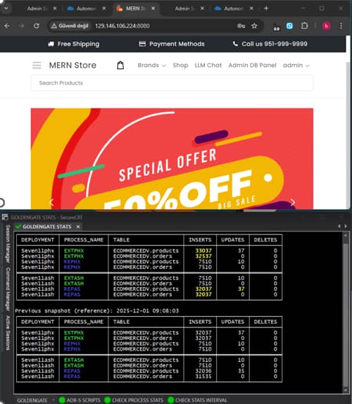The width and height of the screenshot is (352, 404).
Task: Run the CHECK PROCESS STATS button
Action: pos(134,400)
